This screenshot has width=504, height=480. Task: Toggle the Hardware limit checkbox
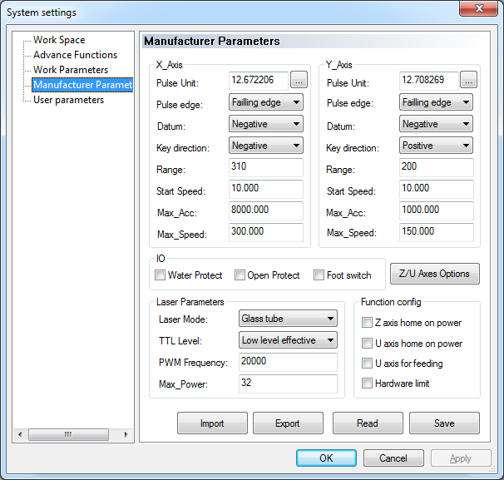(x=368, y=384)
